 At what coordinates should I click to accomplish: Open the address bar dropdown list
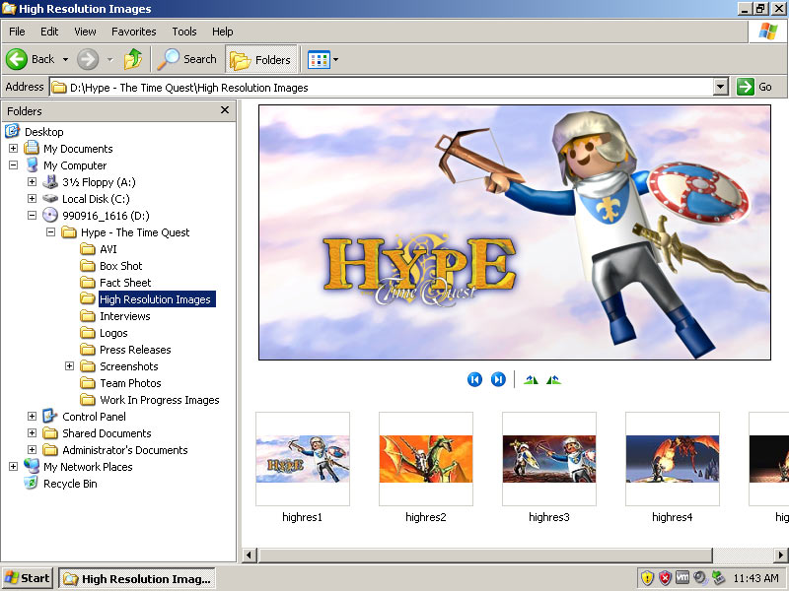721,87
